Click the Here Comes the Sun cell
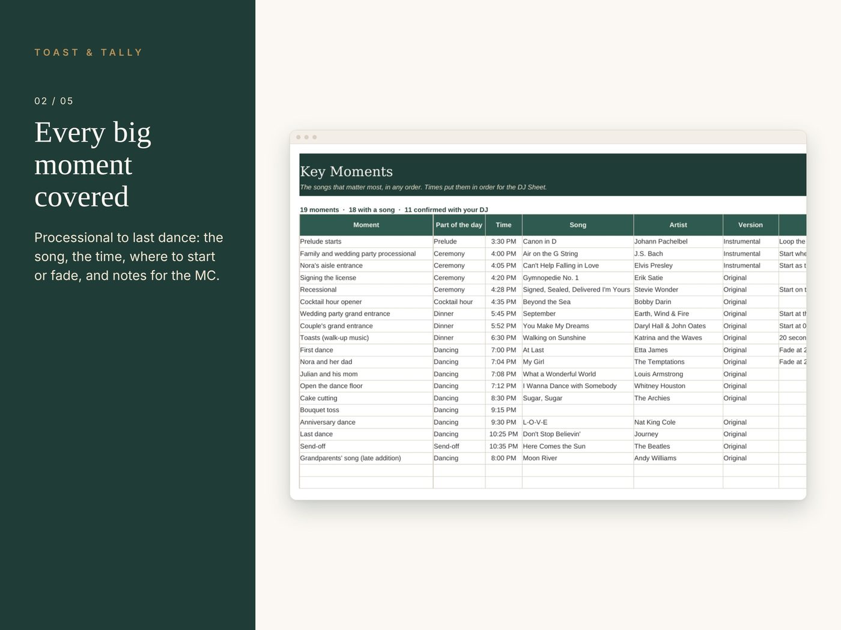The image size is (841, 630). pos(577,446)
